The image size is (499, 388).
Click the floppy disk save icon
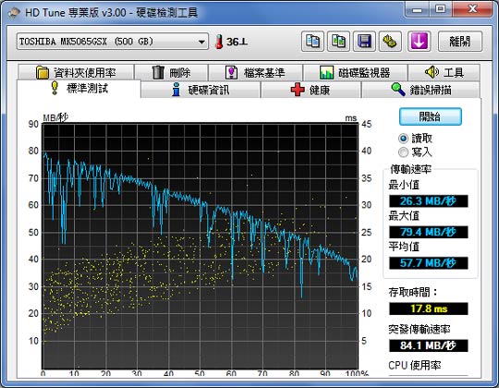[x=364, y=42]
